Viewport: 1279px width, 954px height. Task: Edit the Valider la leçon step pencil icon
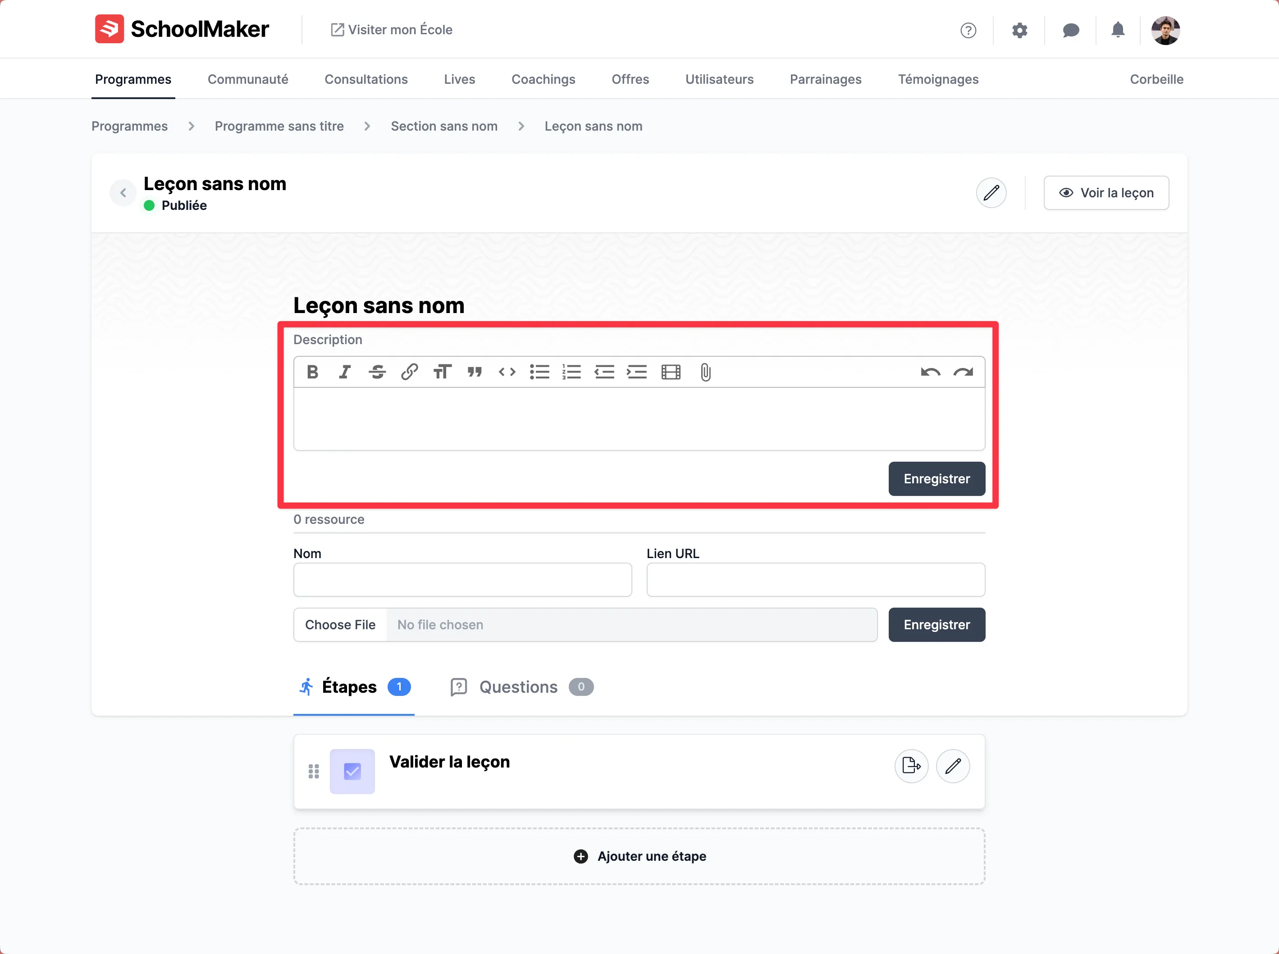tap(953, 766)
